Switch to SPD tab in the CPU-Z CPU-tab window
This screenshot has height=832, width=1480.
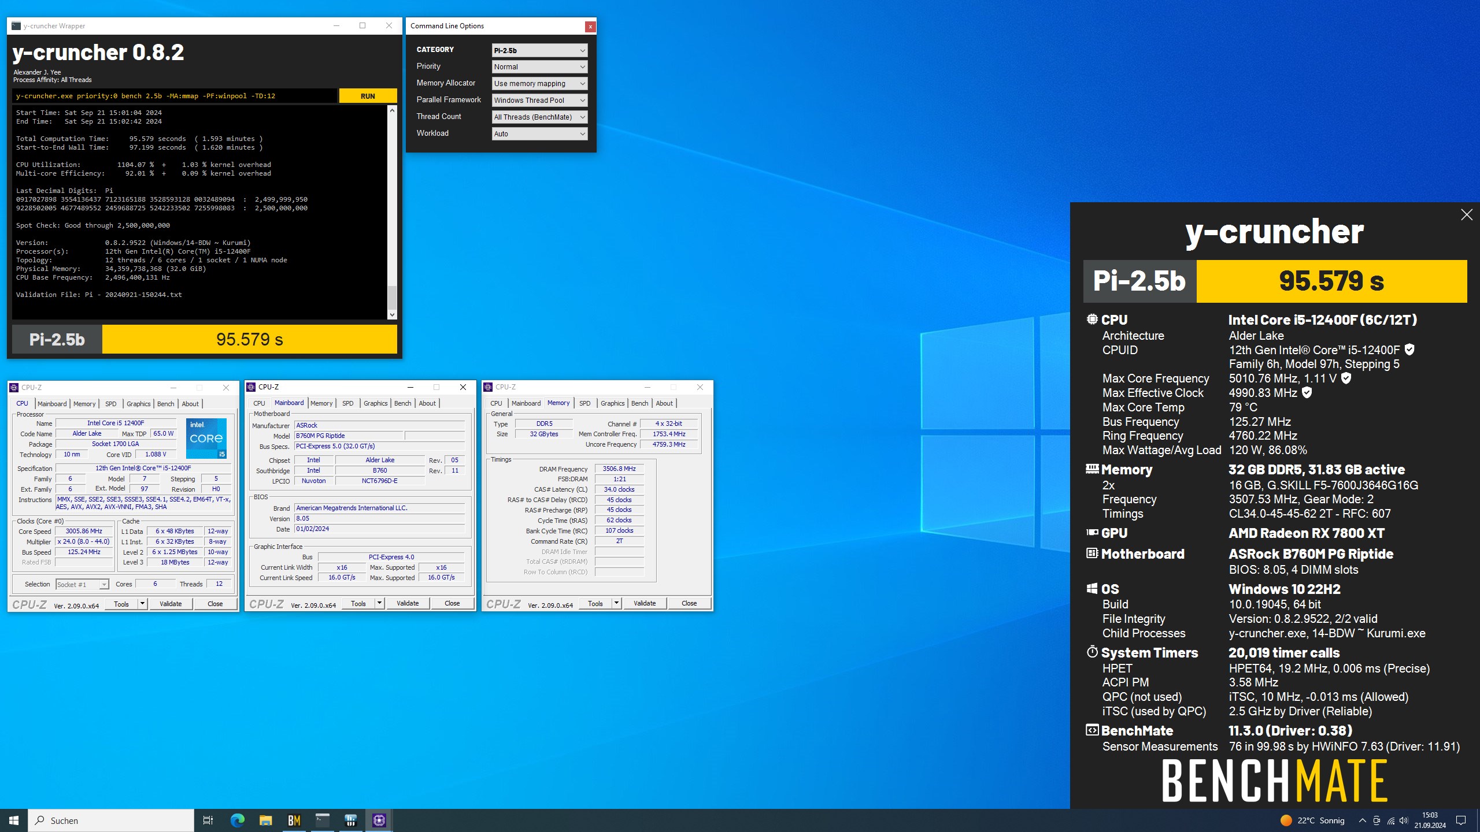(x=111, y=404)
